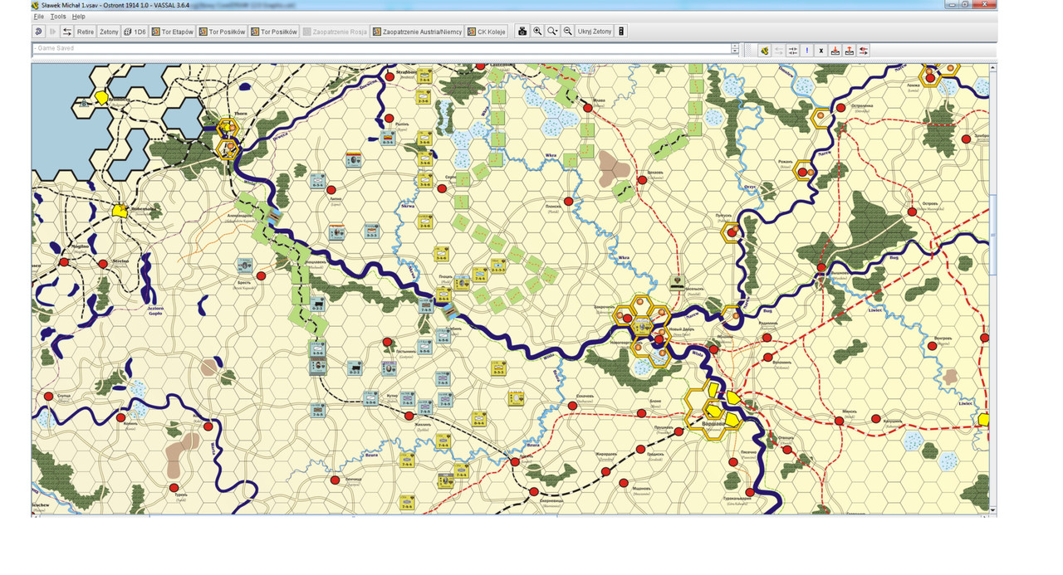Click the black X icon
The width and height of the screenshot is (1063, 575).
click(821, 51)
